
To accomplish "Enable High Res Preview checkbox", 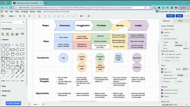I will pos(162,39).
